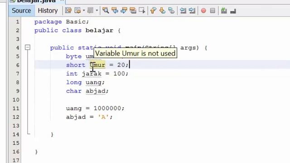The image size is (290, 163).
Task: Click 'Basic;' on line 1
Action: 77,22
